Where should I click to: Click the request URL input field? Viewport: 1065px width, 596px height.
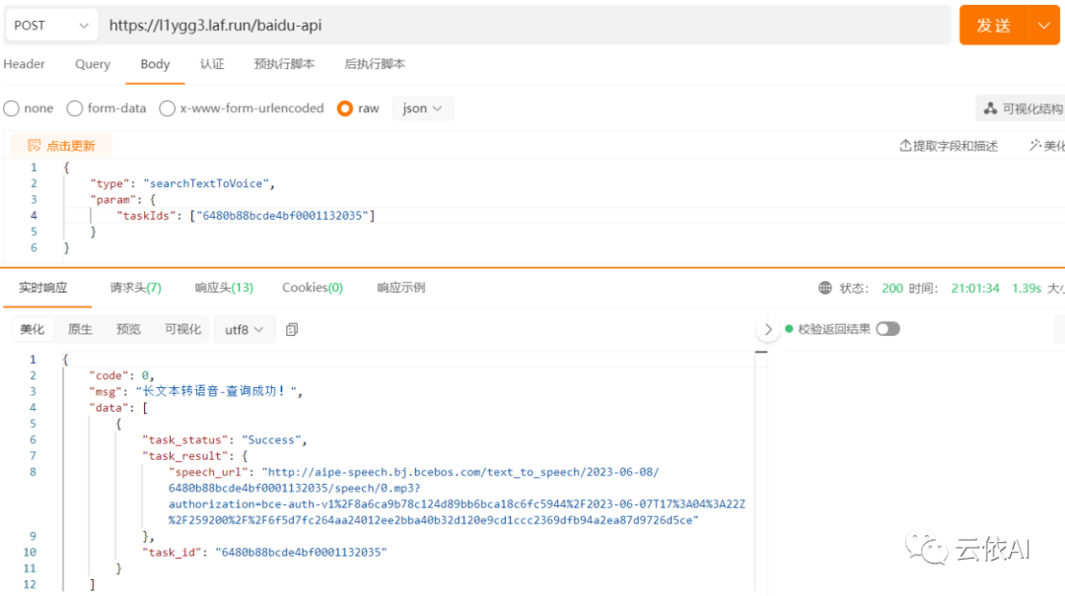(x=525, y=25)
